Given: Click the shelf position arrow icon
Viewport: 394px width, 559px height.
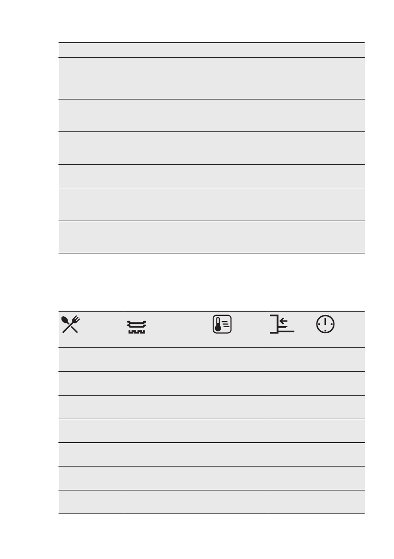Looking at the screenshot, I should (282, 324).
